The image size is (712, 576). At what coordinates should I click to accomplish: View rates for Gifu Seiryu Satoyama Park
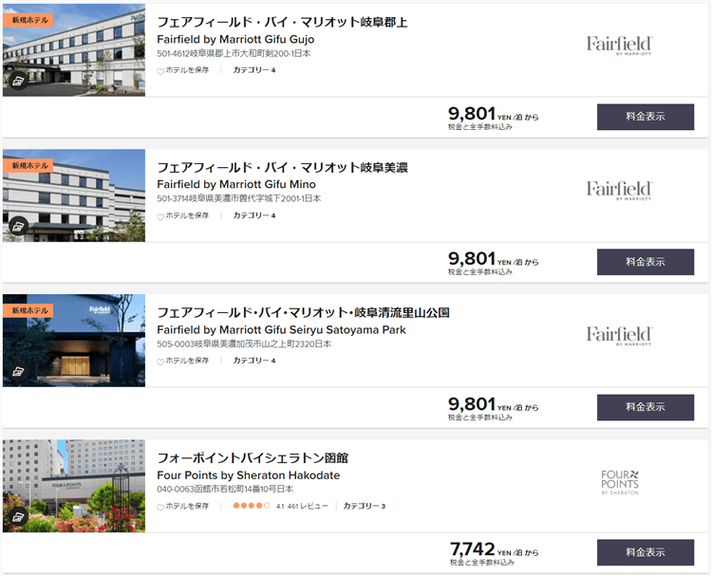tap(646, 407)
